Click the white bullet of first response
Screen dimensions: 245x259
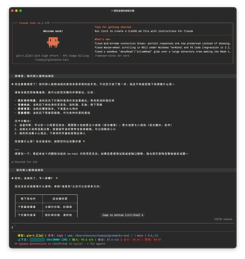tap(12, 84)
